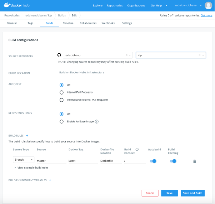215x204 pixels.
Task: Select Internal Pull Requests autotest option
Action: point(62,92)
